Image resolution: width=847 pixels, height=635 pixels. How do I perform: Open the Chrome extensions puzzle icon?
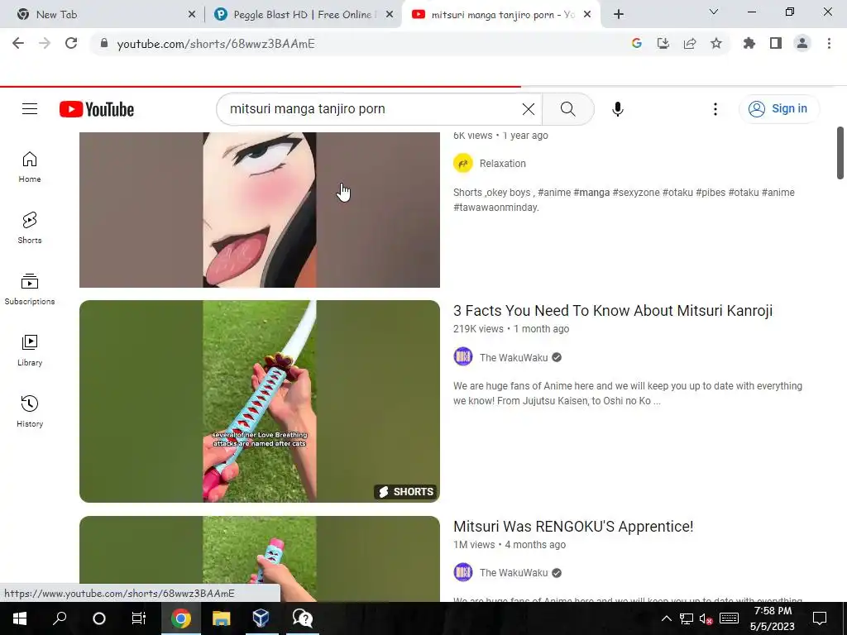(x=749, y=44)
